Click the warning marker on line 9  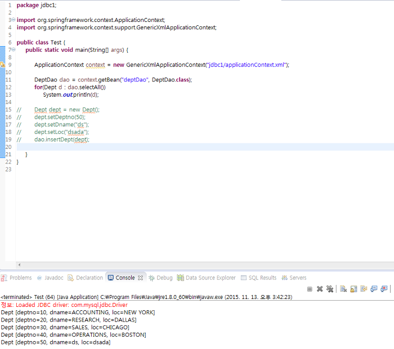(2, 65)
